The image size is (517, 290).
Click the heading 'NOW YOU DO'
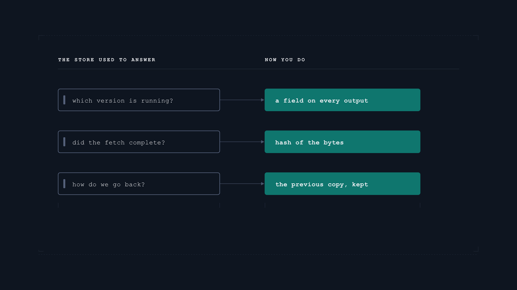[x=285, y=60]
